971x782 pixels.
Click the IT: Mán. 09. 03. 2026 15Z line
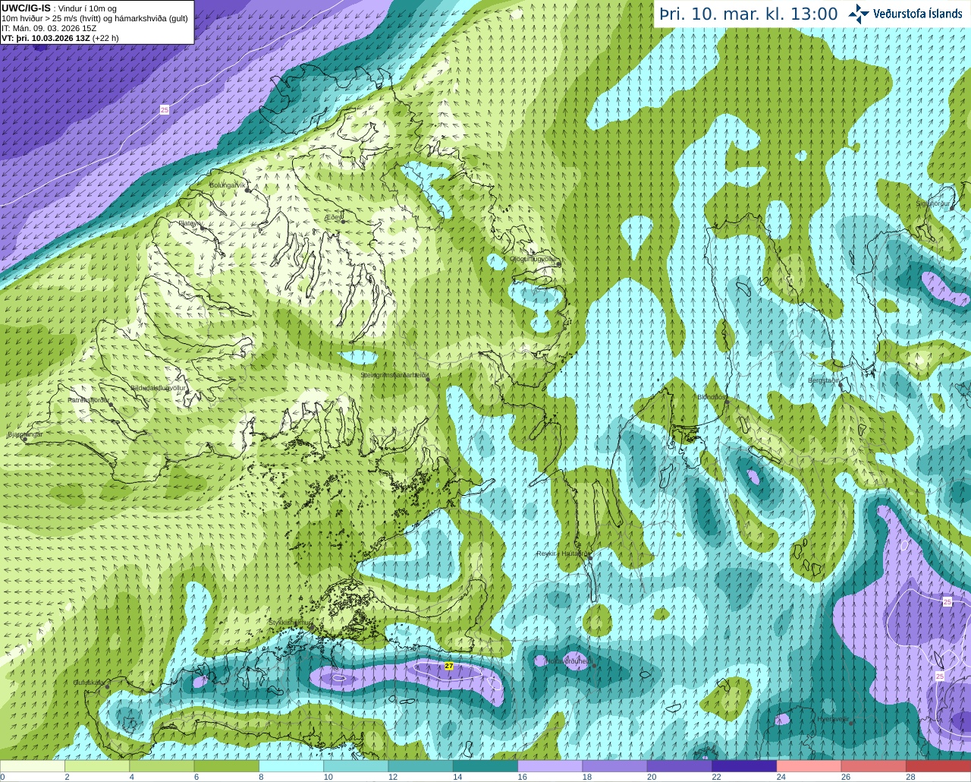[49, 27]
